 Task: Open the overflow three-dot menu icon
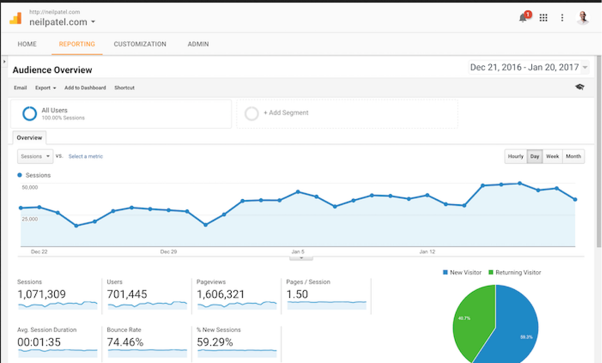coord(563,17)
